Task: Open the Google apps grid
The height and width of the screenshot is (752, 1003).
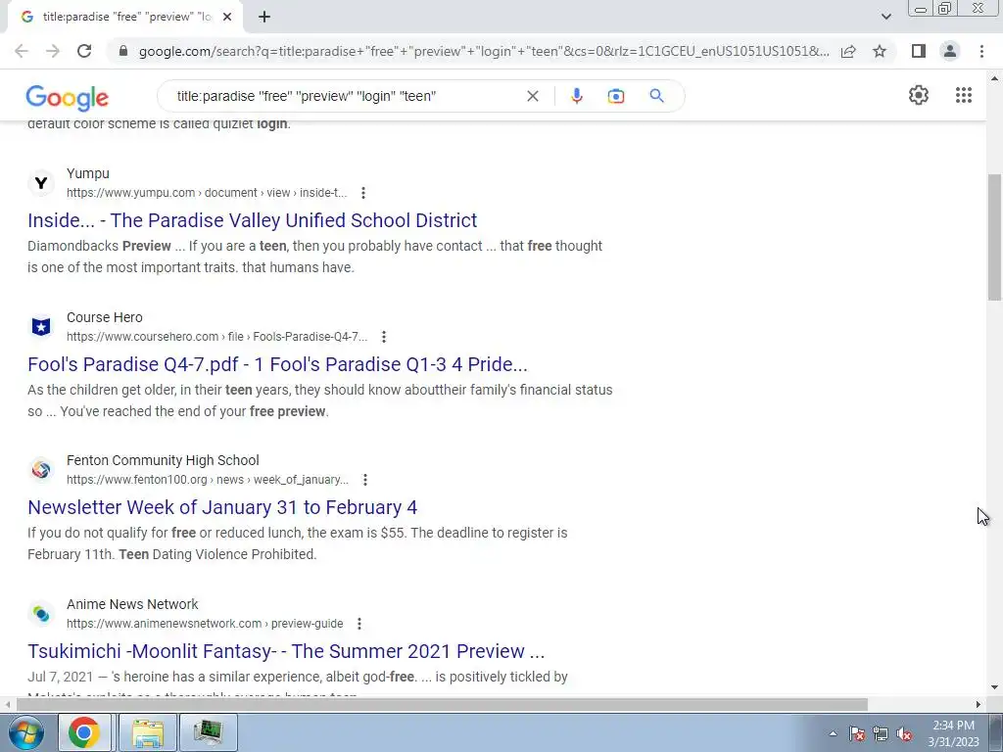Action: pyautogui.click(x=964, y=95)
